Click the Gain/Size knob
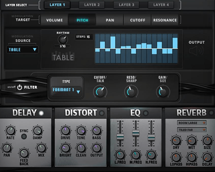 163,92
